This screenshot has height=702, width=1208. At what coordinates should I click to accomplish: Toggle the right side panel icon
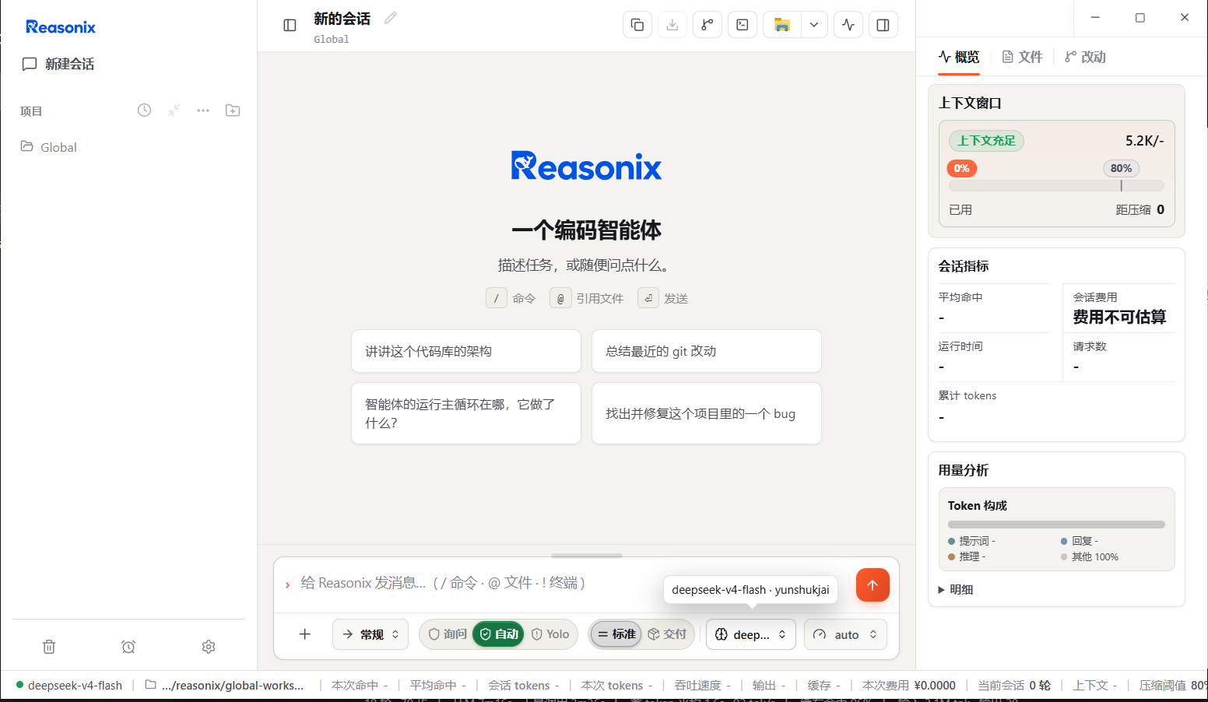pos(883,25)
